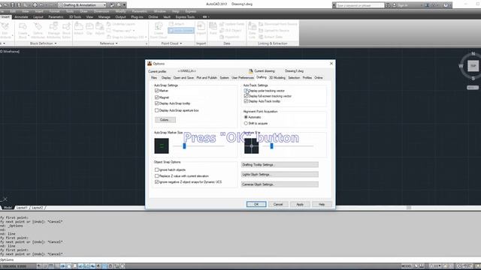Open Drafting Tooltip Settings
The width and height of the screenshot is (481, 270).
(x=280, y=165)
